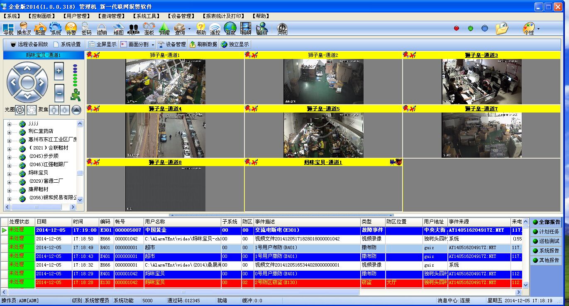Open the 个性 theme dropdown arrow

click(x=538, y=29)
